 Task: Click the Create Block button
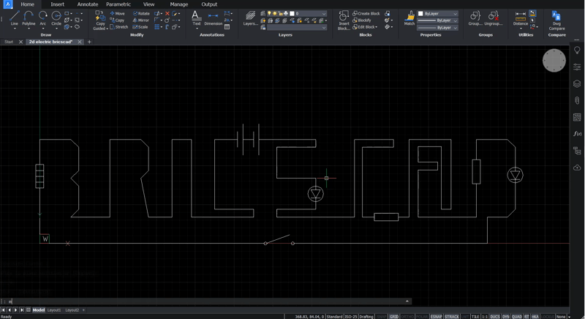coord(366,13)
